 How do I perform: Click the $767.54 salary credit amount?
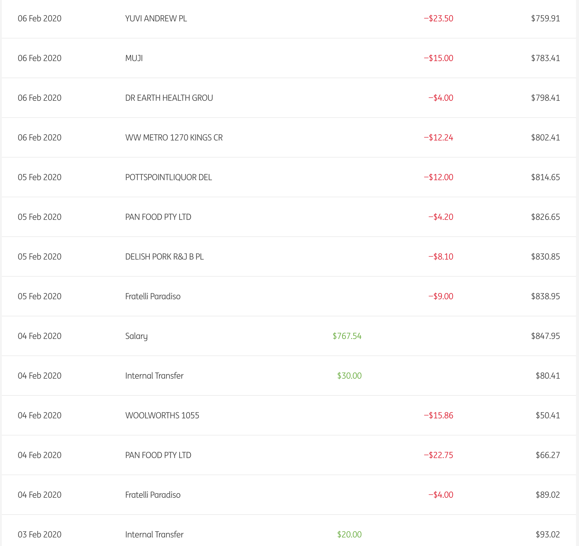tap(347, 336)
